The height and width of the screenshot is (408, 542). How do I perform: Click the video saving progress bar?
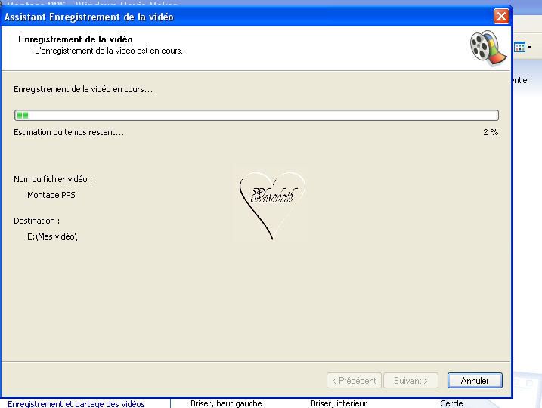point(256,115)
